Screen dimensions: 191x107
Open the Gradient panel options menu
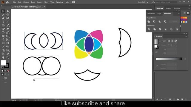coord(186,36)
